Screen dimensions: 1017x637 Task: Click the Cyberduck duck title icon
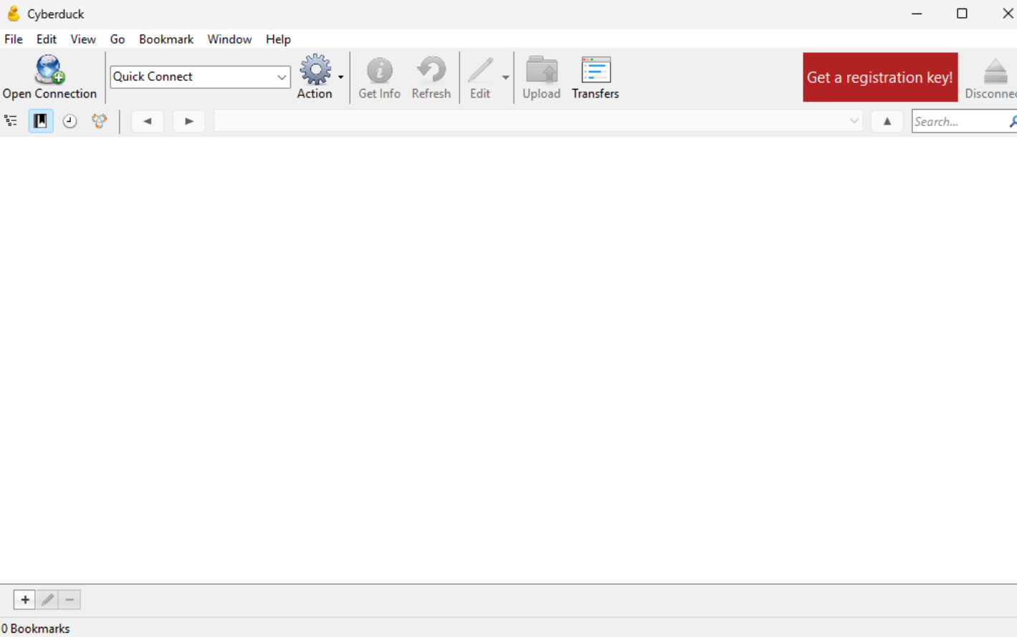click(x=14, y=14)
